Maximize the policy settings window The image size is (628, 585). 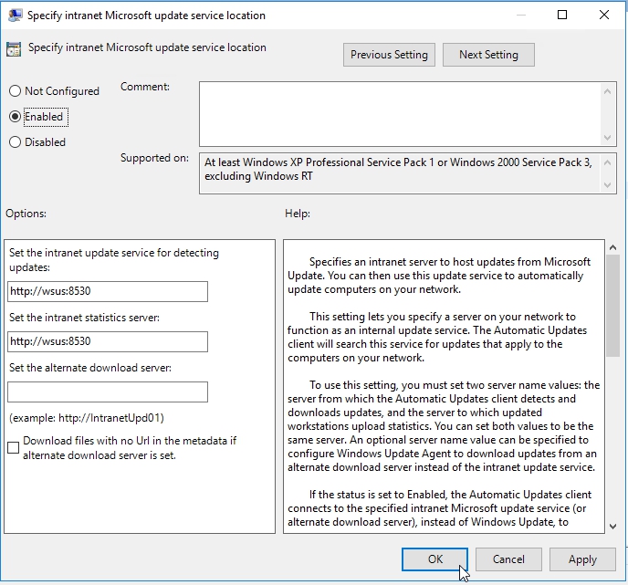(x=562, y=16)
